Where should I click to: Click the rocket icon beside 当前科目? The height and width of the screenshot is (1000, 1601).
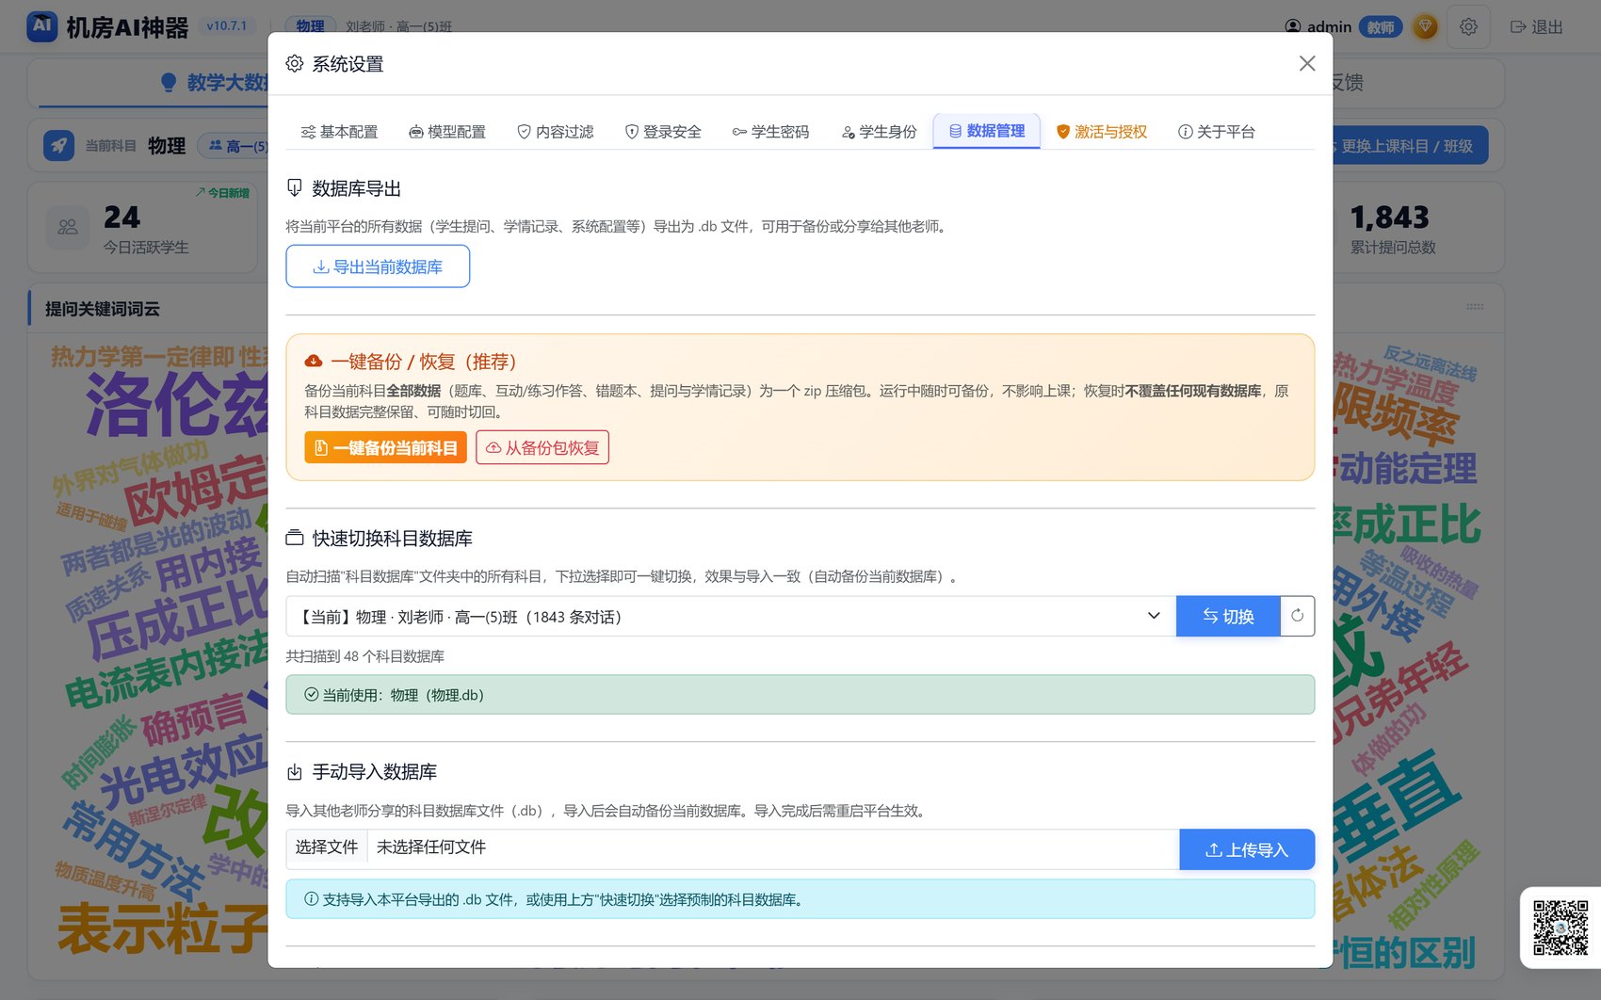(59, 146)
